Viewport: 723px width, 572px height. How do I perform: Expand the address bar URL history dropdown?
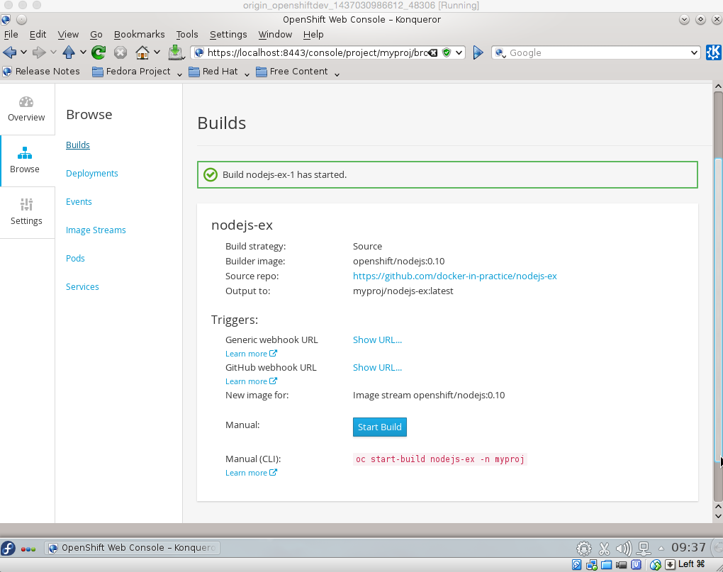459,52
